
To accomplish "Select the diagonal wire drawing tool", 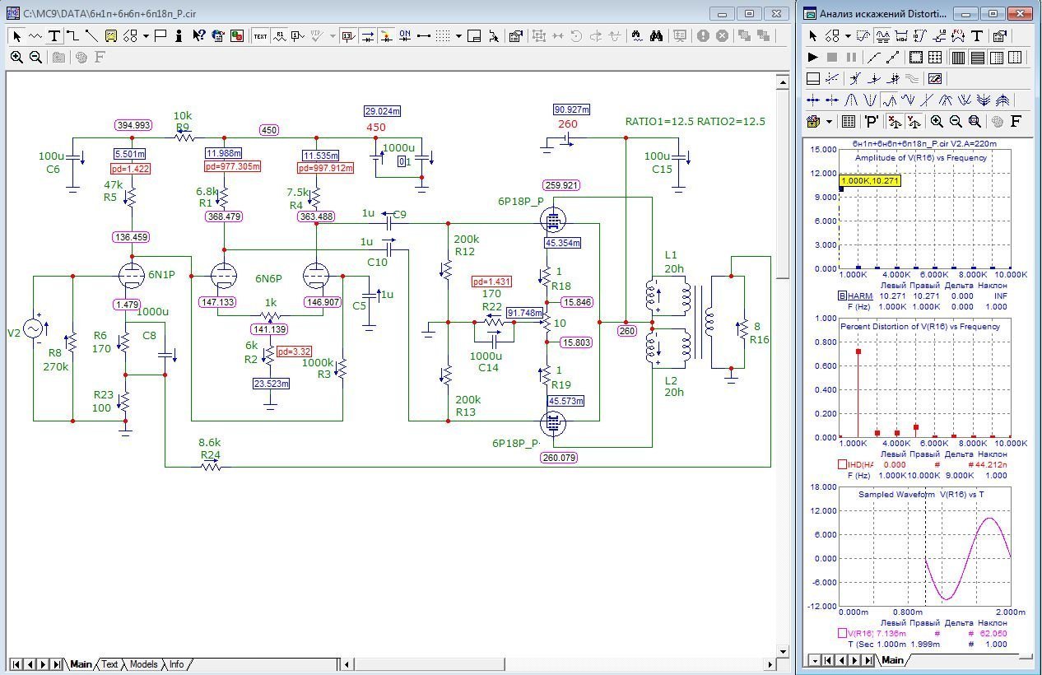I will (91, 36).
